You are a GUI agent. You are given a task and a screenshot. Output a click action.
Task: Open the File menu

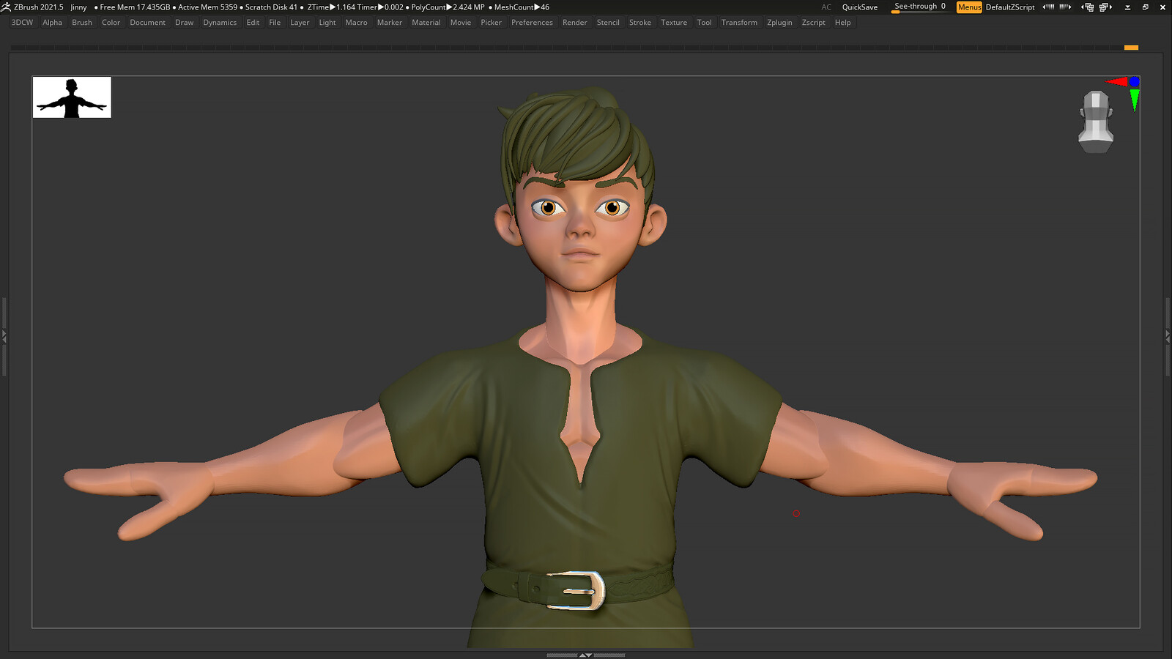point(275,23)
